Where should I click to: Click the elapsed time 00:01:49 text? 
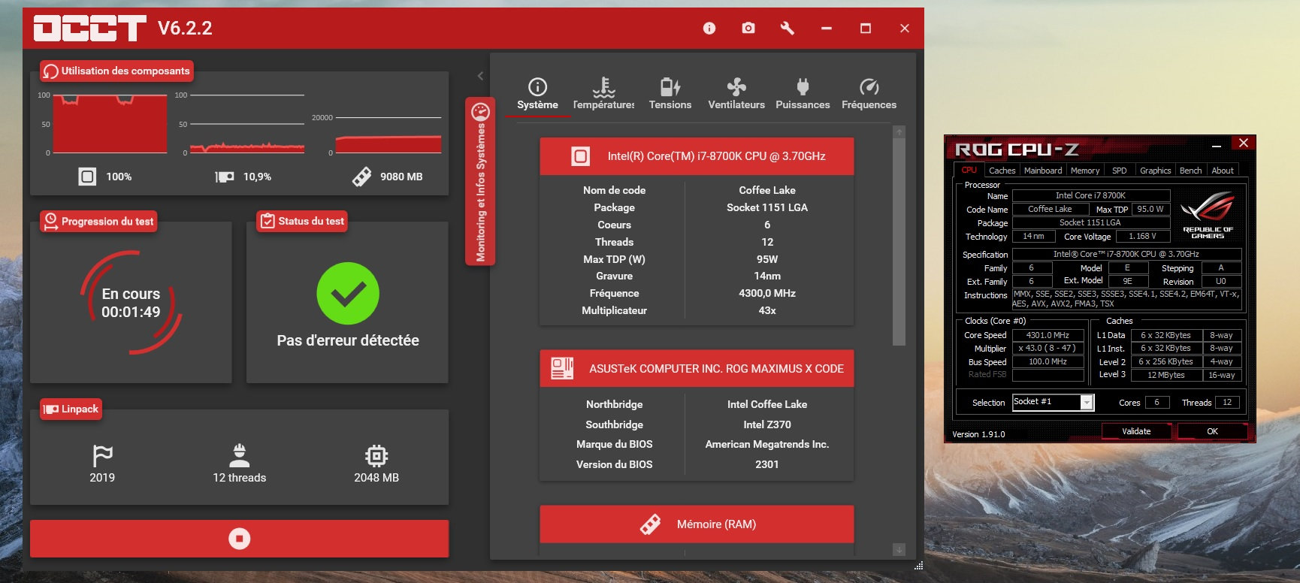(131, 312)
